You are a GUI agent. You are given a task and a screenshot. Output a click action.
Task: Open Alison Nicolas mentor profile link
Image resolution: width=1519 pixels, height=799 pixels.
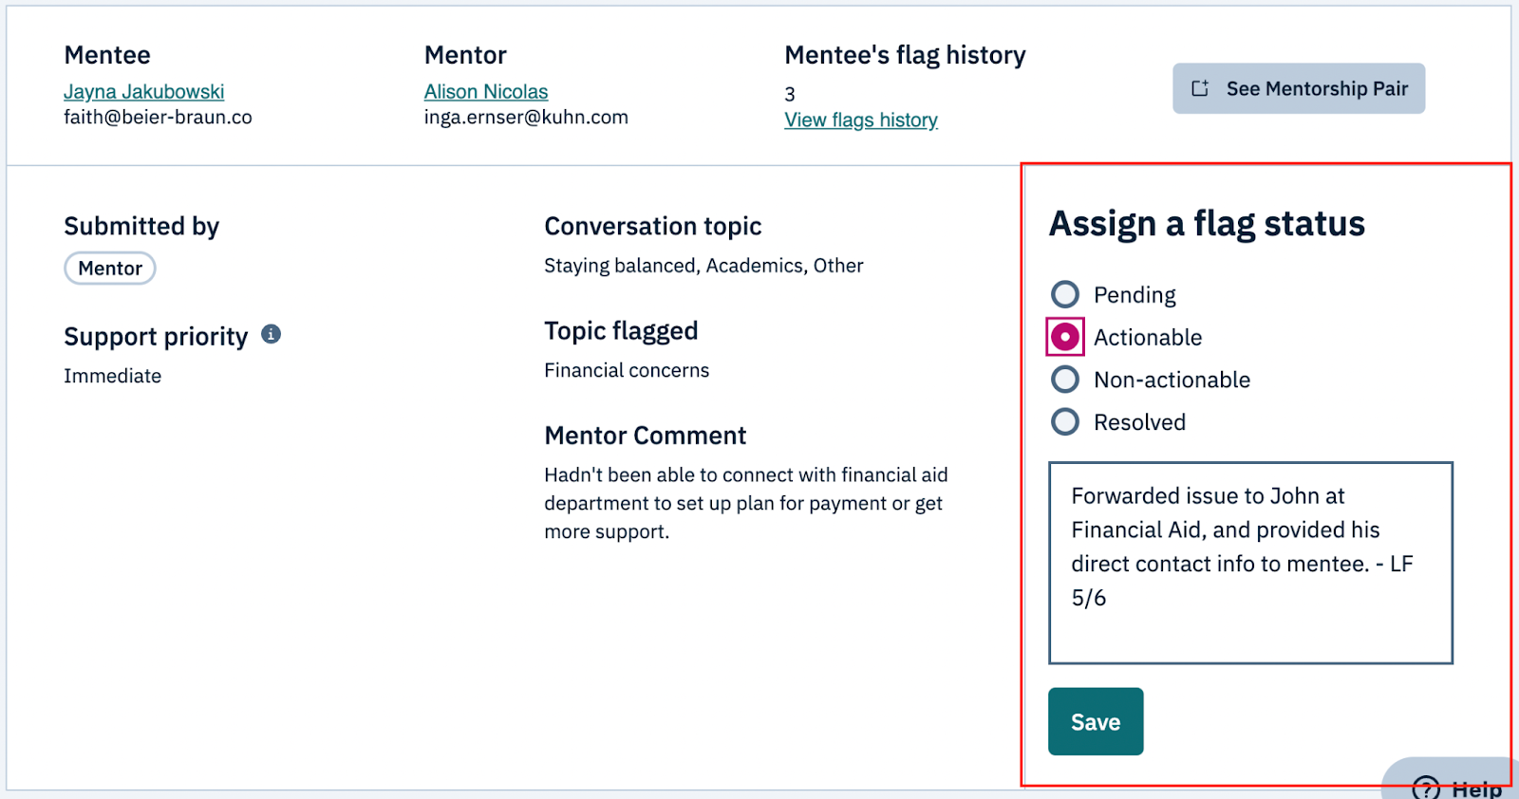point(486,92)
